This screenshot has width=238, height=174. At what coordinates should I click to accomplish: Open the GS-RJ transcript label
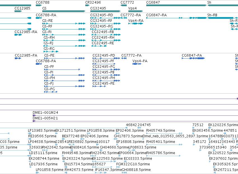pos(48,43)
